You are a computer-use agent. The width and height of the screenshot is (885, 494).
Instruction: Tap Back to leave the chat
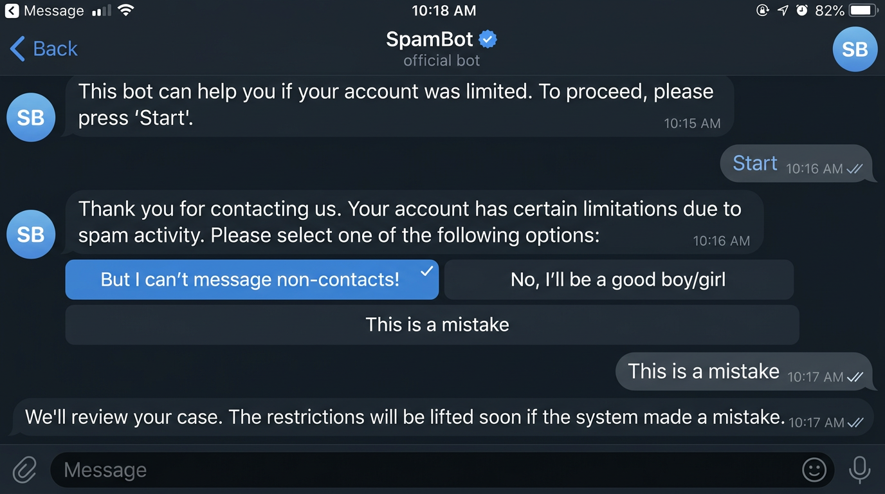click(42, 48)
